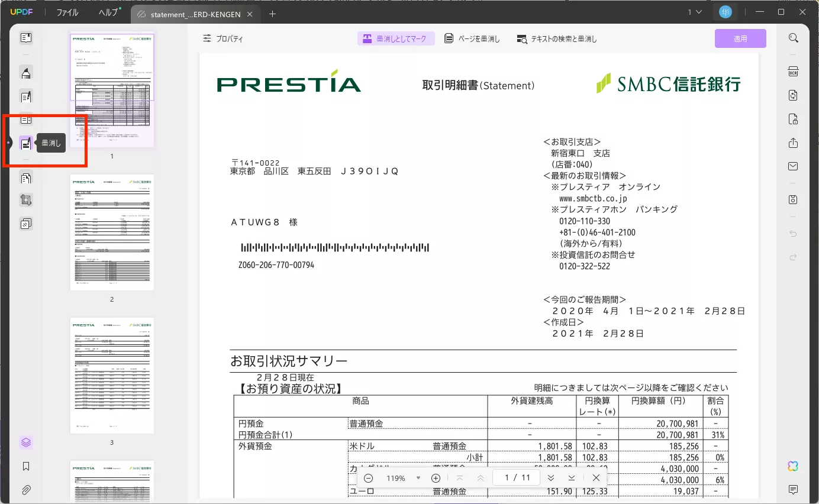
Task: Open the Prepare Form tool in left sidebar
Action: (x=25, y=120)
